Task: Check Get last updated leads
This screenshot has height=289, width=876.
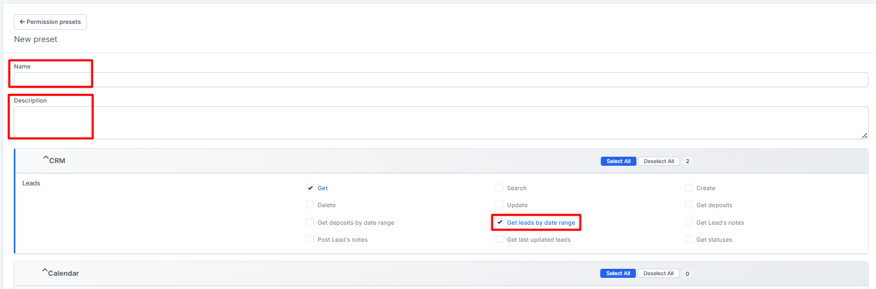Action: click(499, 240)
